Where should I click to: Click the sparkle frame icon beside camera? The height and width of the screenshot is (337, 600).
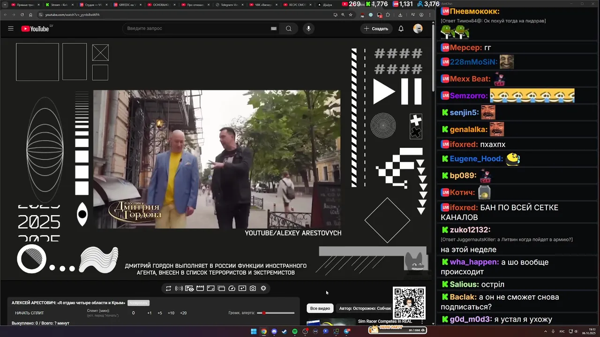(242, 288)
